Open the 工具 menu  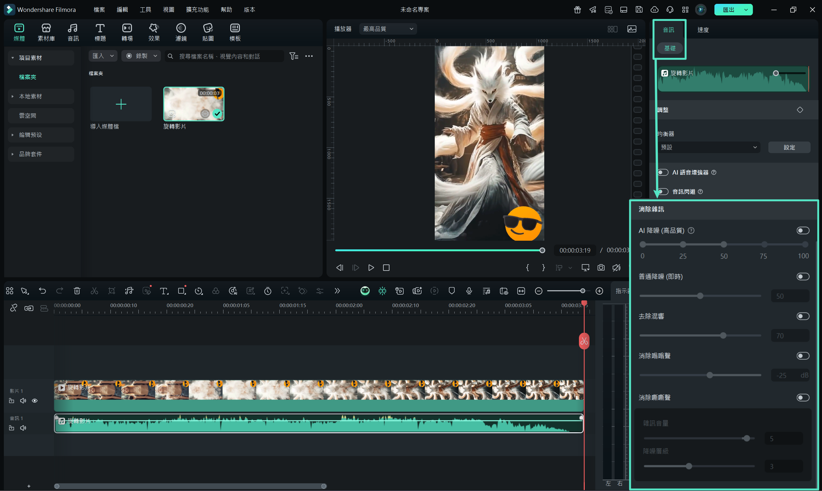pyautogui.click(x=145, y=10)
